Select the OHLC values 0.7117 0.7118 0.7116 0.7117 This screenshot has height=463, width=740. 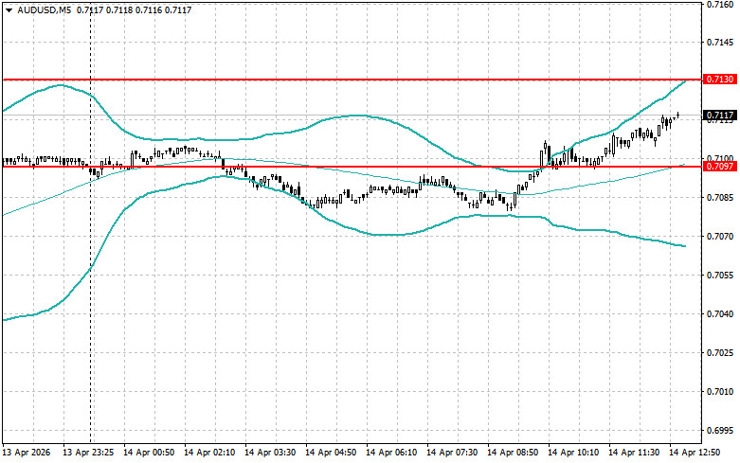134,9
